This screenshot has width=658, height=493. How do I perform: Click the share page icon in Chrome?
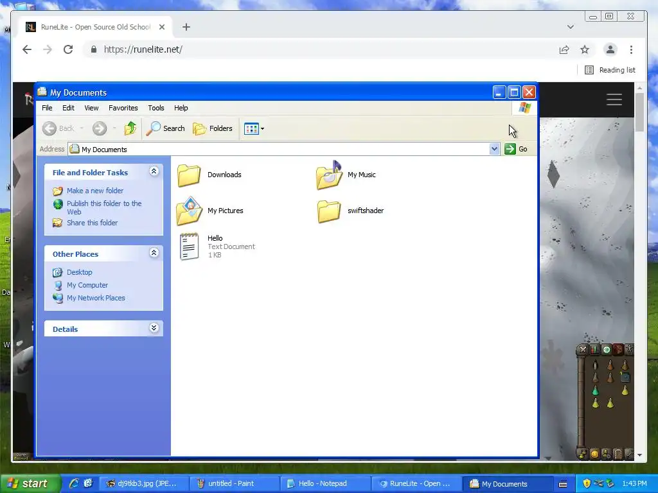[x=564, y=49]
